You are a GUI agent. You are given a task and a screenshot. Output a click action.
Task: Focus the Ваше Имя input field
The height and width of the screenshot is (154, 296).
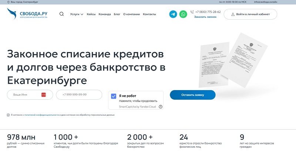tap(30, 95)
